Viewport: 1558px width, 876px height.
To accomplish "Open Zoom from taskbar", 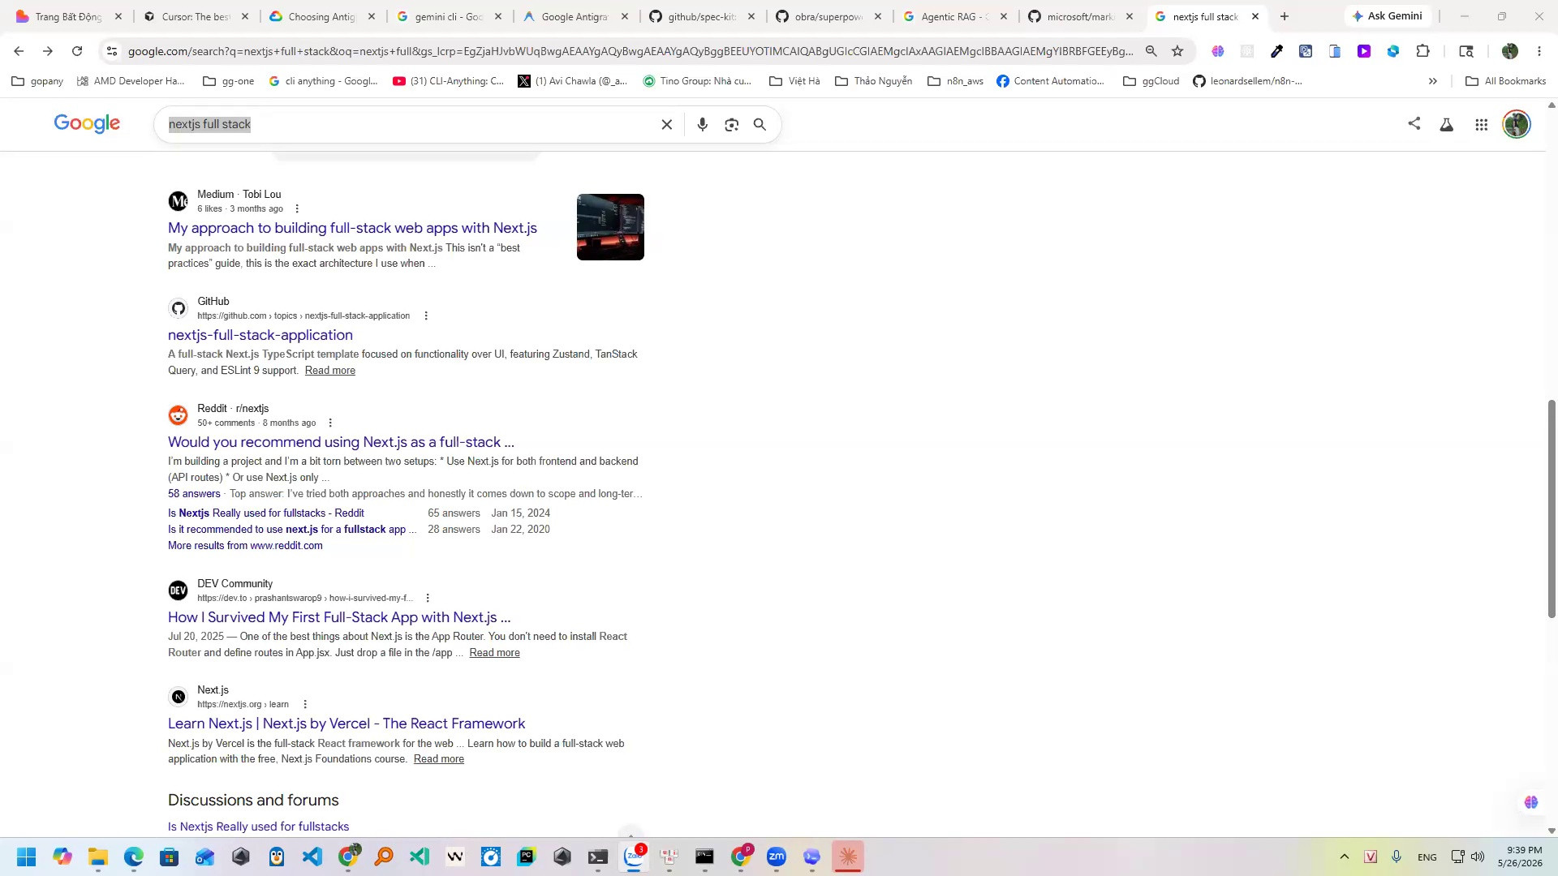I will pyautogui.click(x=777, y=857).
